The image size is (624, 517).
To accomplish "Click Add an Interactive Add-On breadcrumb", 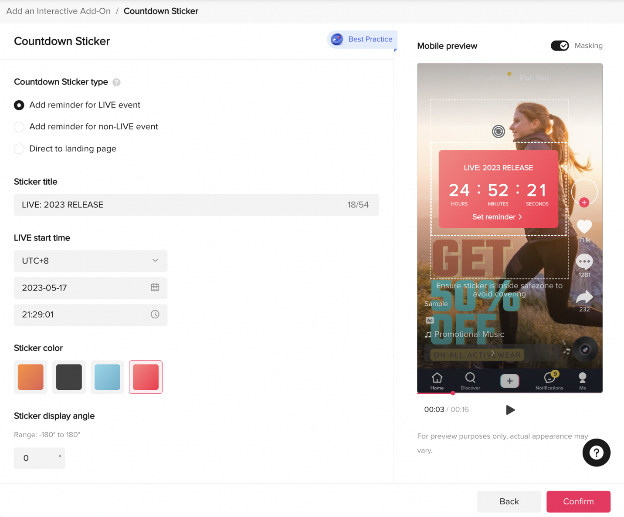I will pos(58,11).
